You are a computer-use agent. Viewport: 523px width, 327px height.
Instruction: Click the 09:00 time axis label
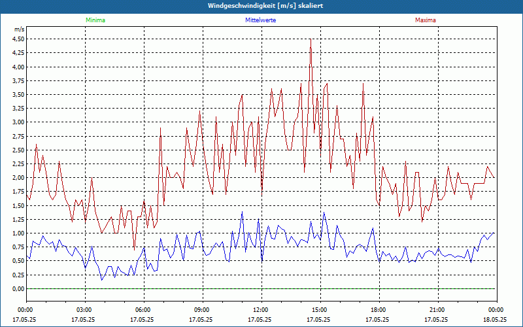point(202,310)
